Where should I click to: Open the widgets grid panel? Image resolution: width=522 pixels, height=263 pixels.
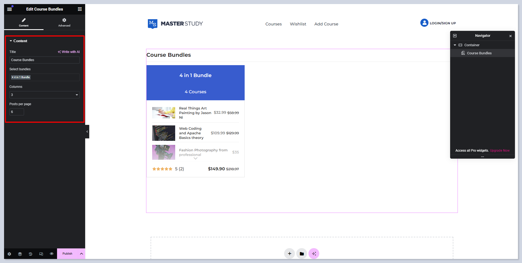80,9
